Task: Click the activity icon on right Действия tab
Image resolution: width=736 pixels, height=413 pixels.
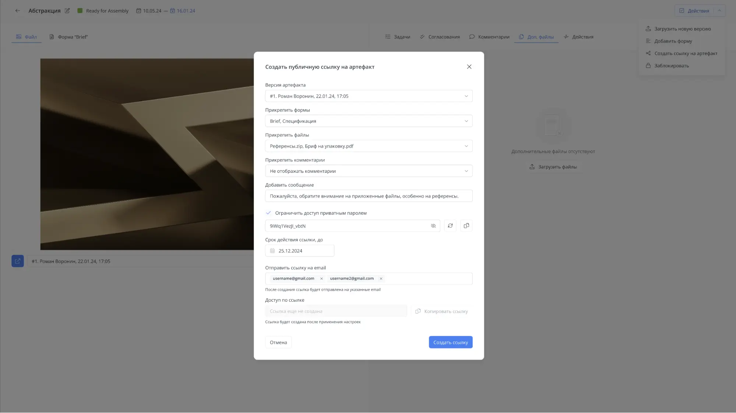Action: [566, 37]
